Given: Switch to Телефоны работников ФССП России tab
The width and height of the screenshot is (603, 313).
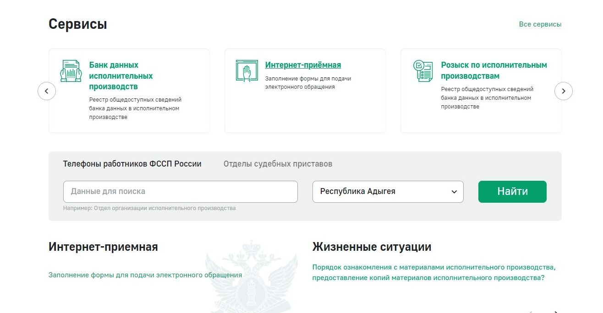Looking at the screenshot, I should [x=132, y=164].
